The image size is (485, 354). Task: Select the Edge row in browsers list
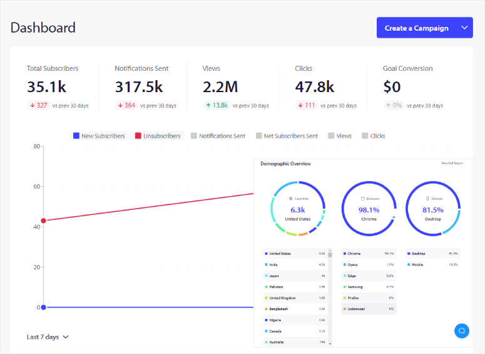coord(369,276)
